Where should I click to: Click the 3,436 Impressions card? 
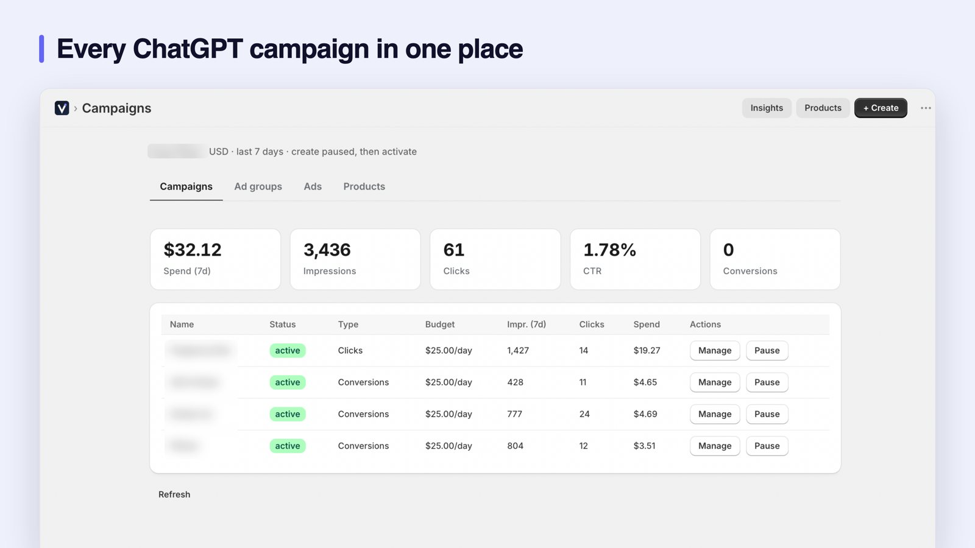tap(355, 259)
